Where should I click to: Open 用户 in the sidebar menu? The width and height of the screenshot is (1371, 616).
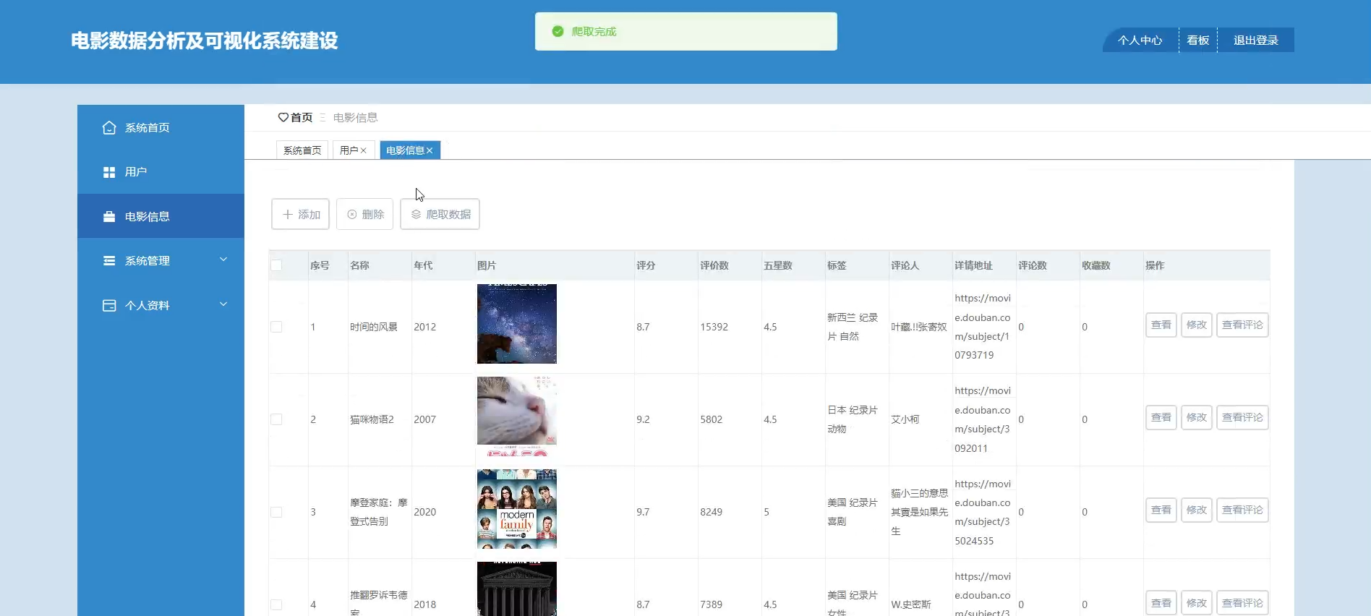(x=161, y=172)
